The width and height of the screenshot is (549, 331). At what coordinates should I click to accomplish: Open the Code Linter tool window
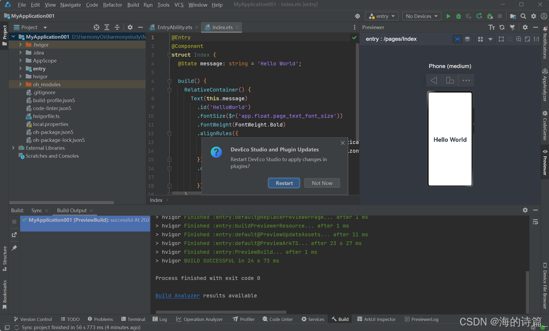(277, 319)
